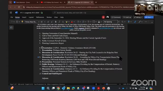Click the Zoom out minus button
Image resolution: width=163 pixels, height=91 pixels.
pos(101,84)
